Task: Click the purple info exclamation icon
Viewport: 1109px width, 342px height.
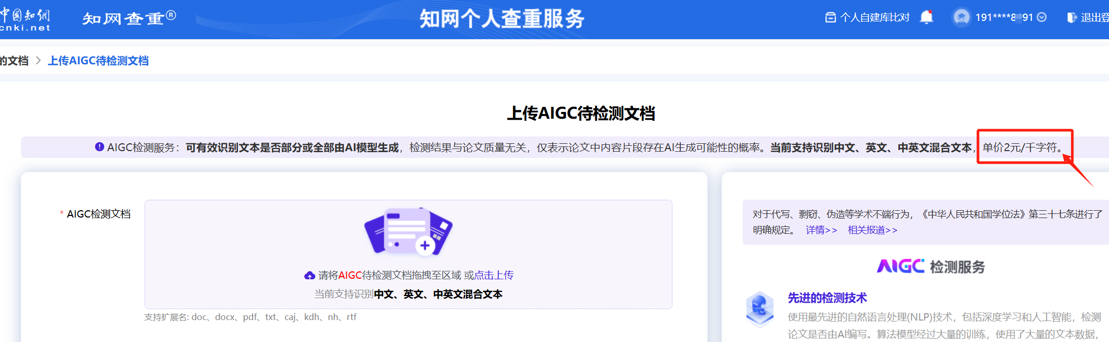Action: click(100, 147)
